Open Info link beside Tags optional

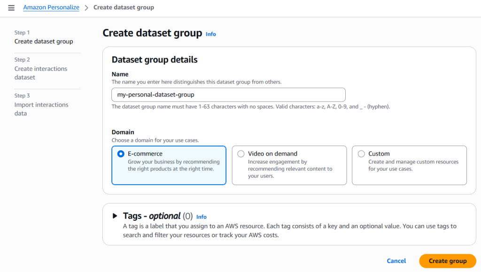(x=201, y=217)
